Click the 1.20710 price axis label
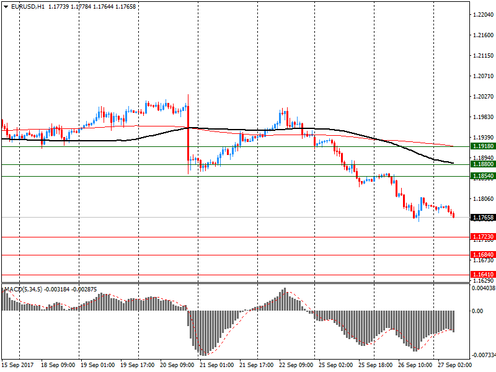Screen dimensions: 496x372 [483, 76]
